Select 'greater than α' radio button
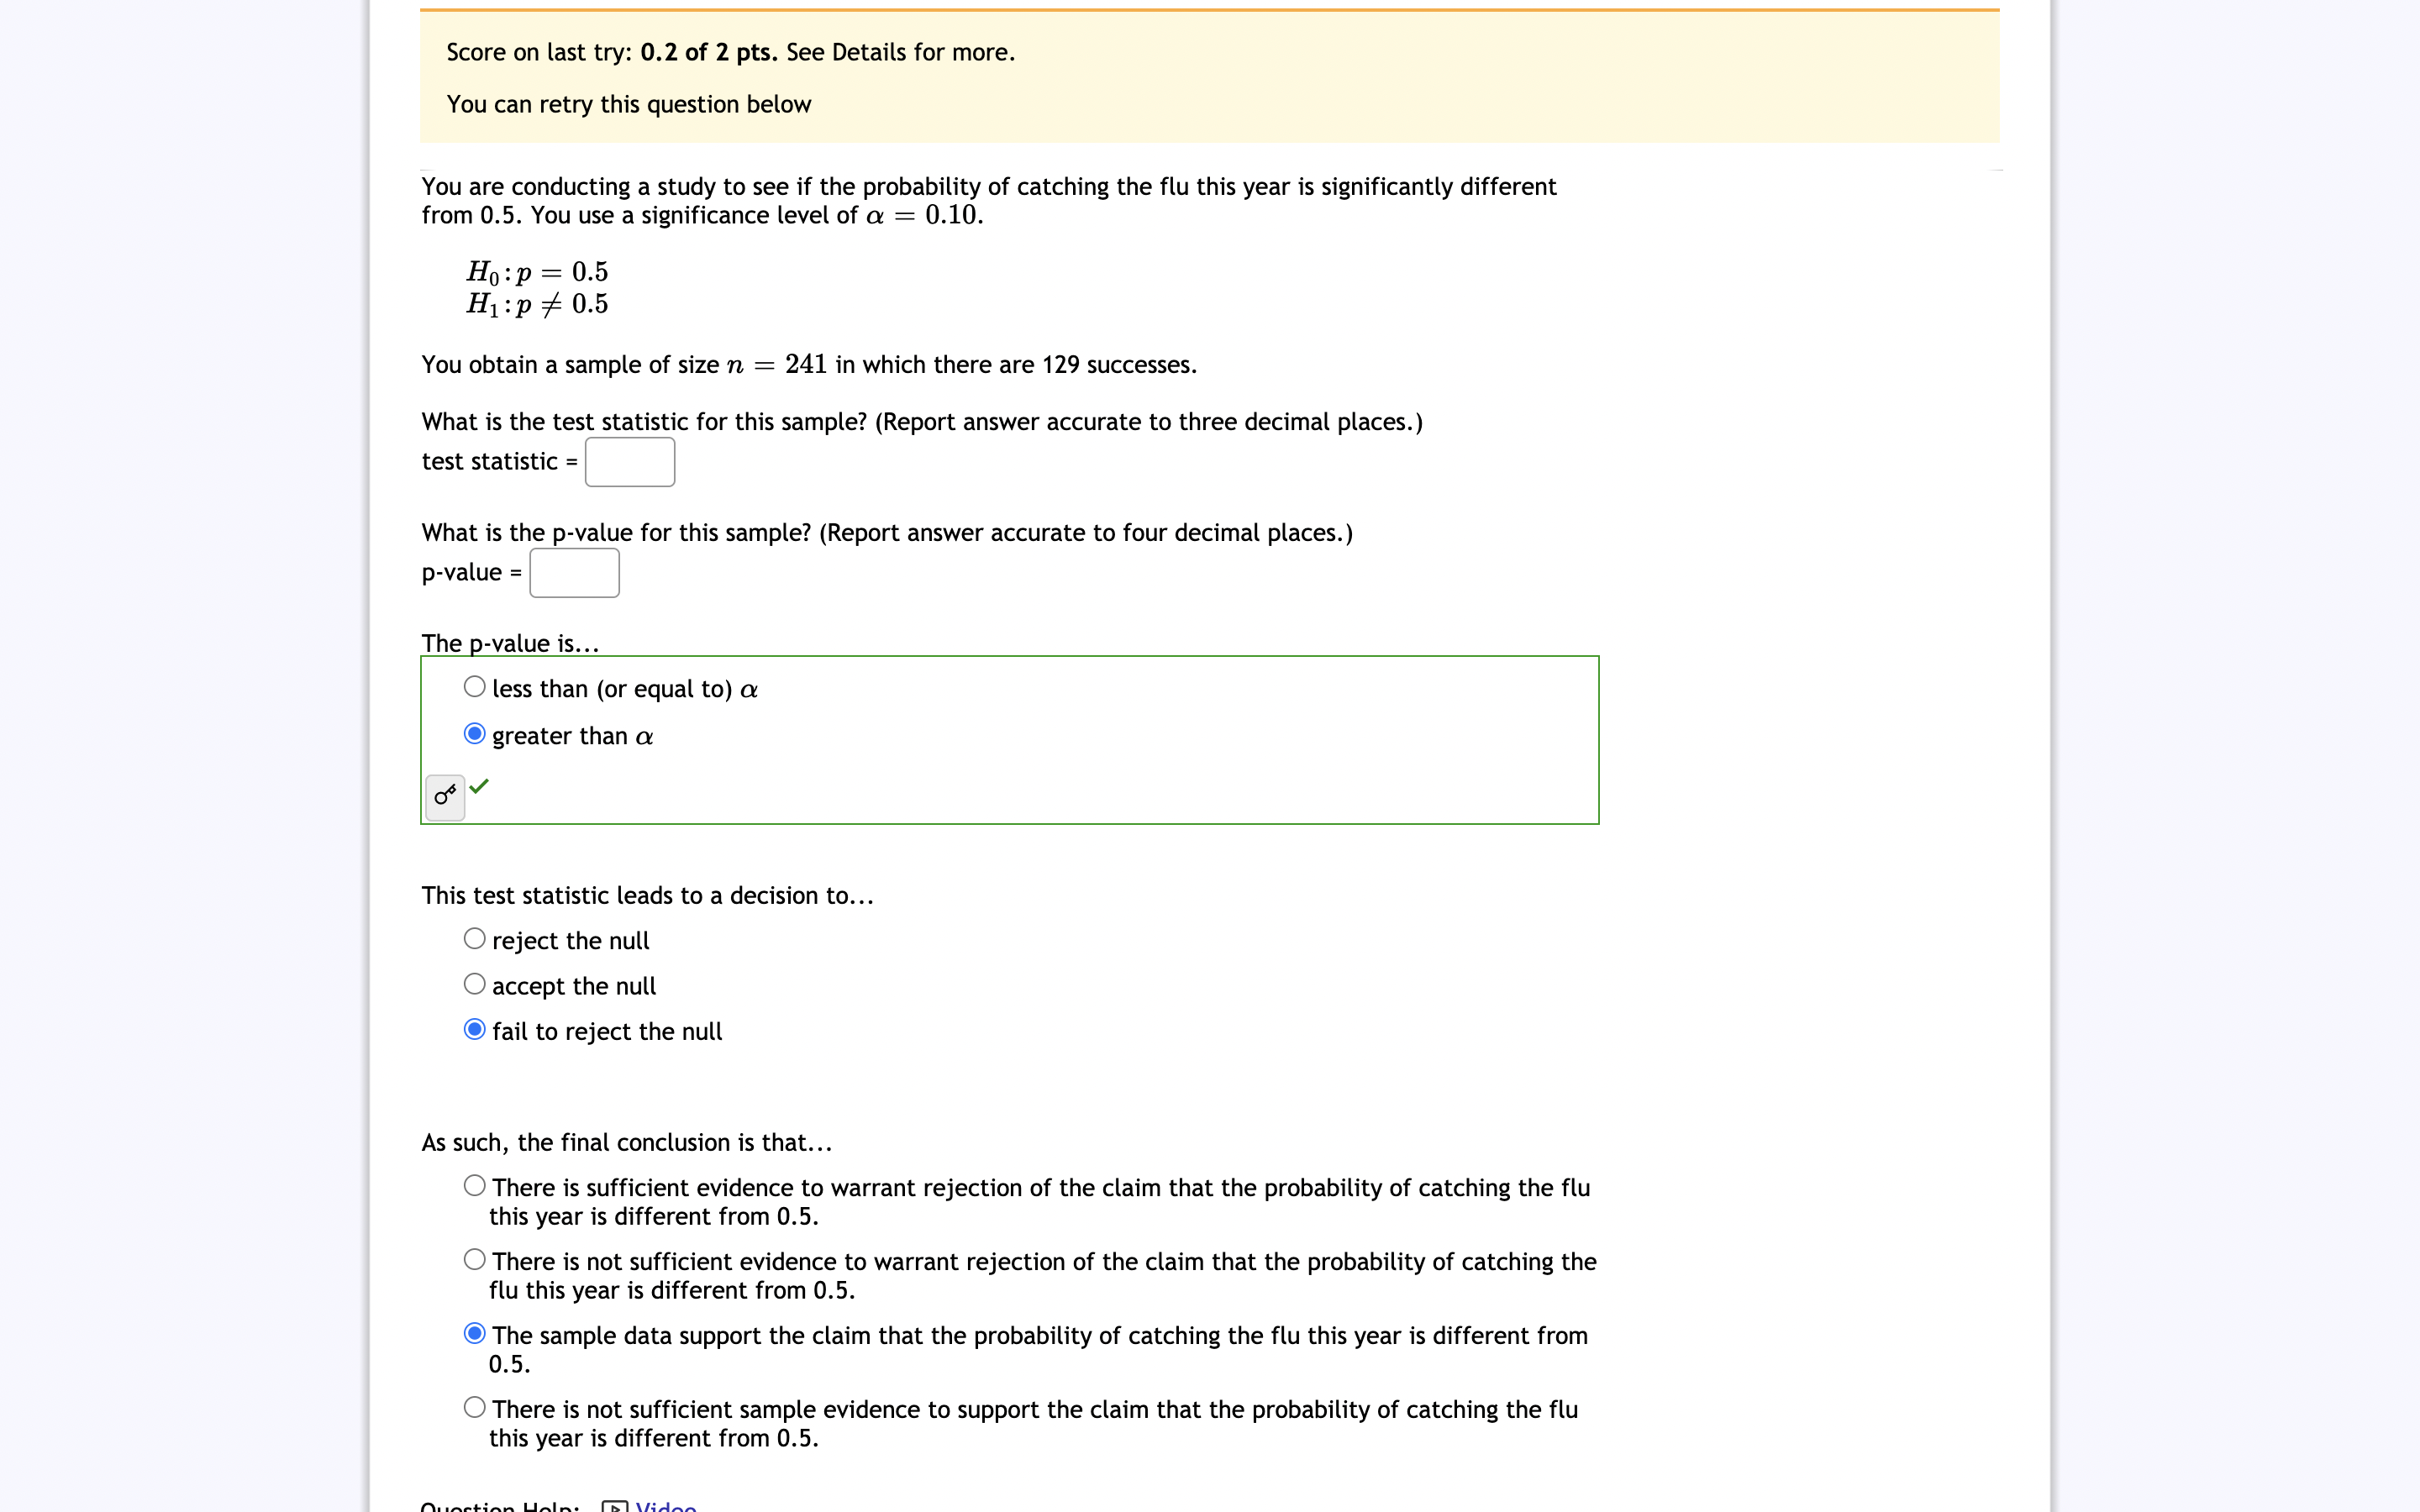The image size is (2420, 1512). point(475,734)
